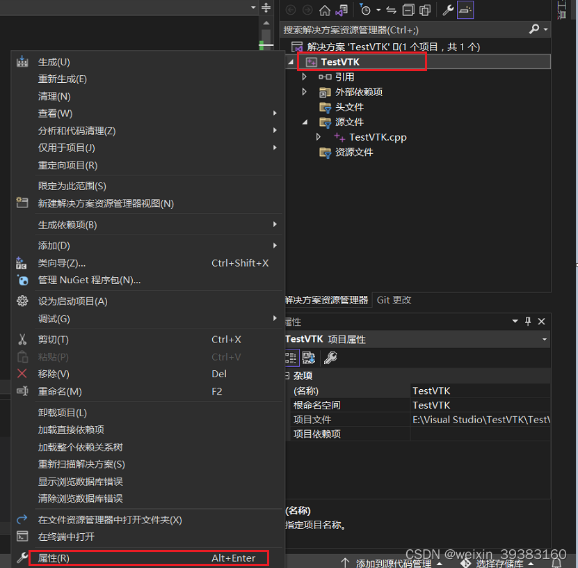This screenshot has height=568, width=578.
Task: Click the Forward navigation arrow in Solution Explorer
Action: (x=307, y=10)
